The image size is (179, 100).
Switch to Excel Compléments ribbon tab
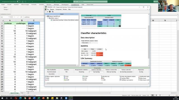75,5
